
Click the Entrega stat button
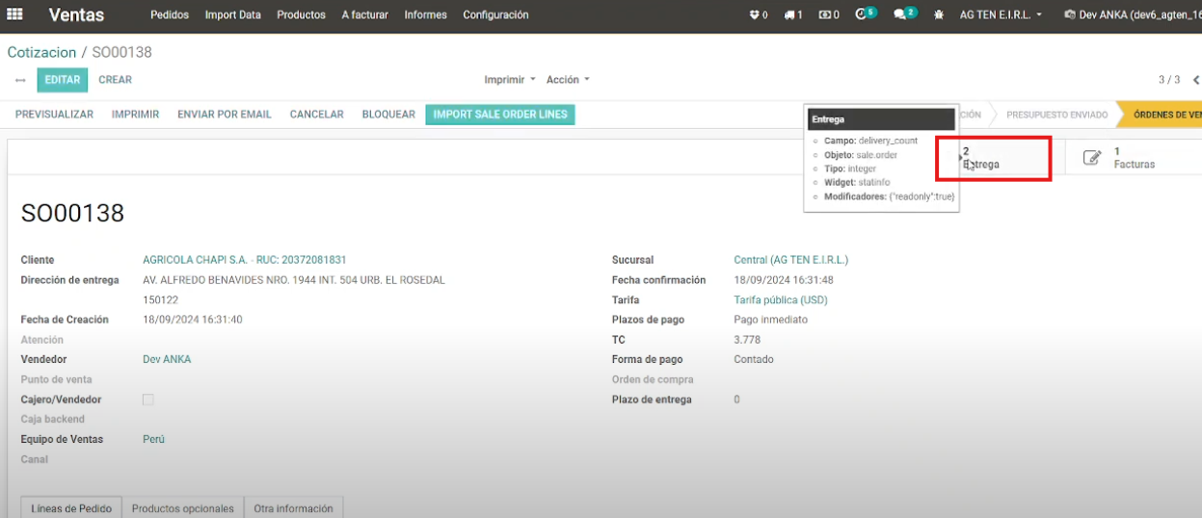coord(993,158)
